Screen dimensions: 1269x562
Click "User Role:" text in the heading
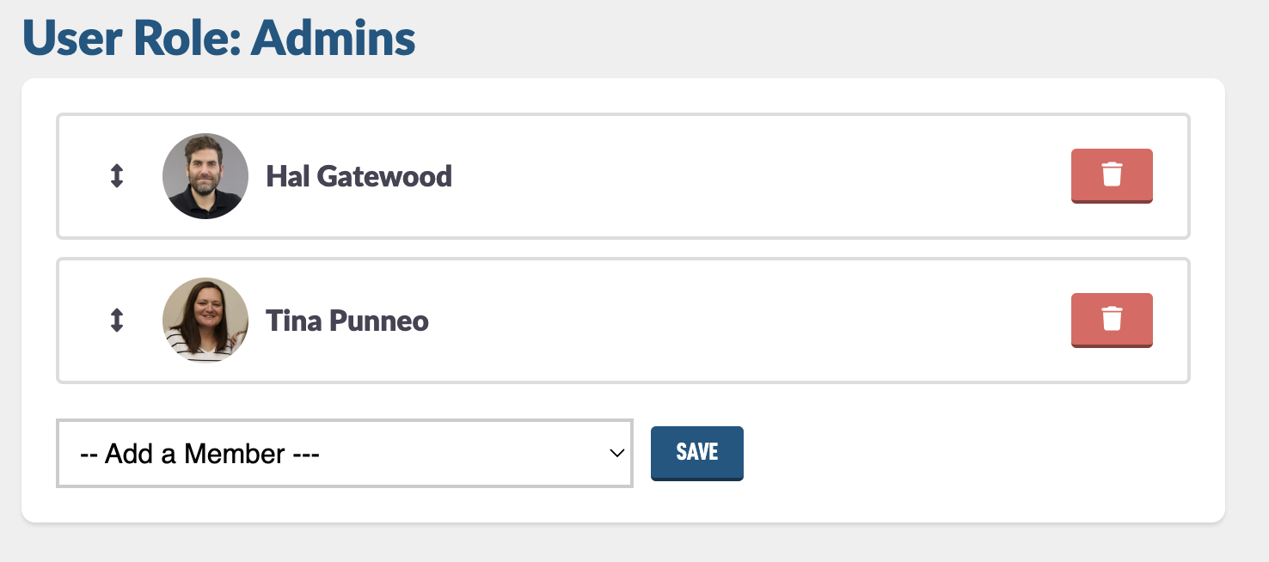point(132,39)
